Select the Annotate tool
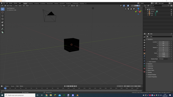 (2, 29)
